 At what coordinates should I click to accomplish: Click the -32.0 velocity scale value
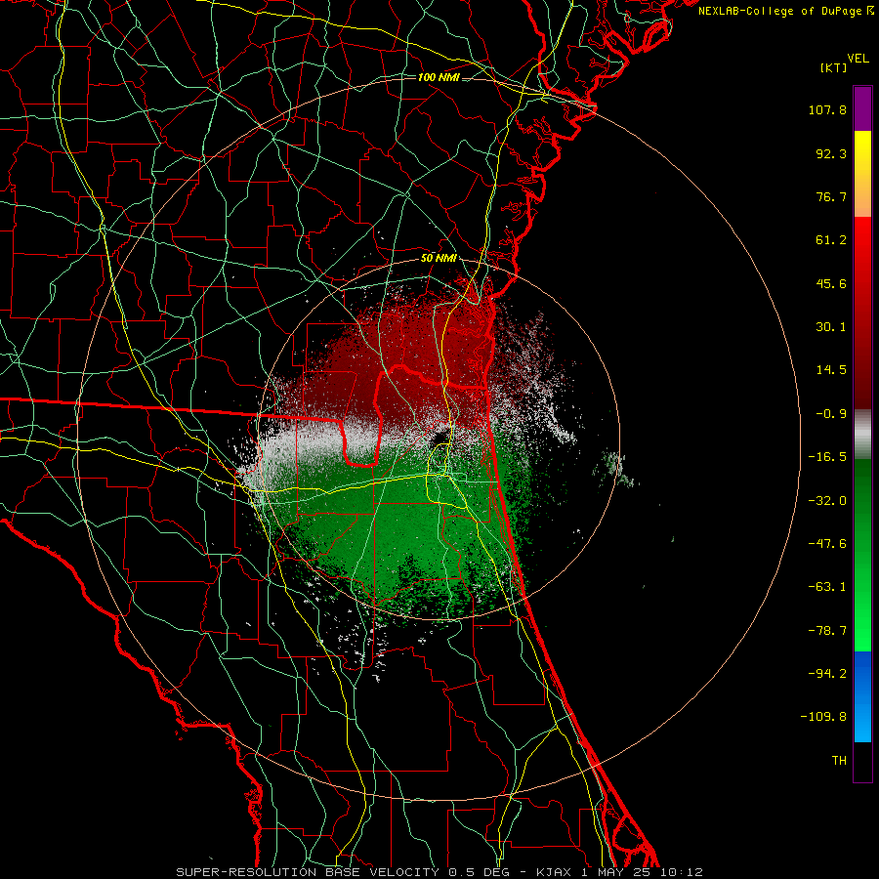pyautogui.click(x=827, y=501)
